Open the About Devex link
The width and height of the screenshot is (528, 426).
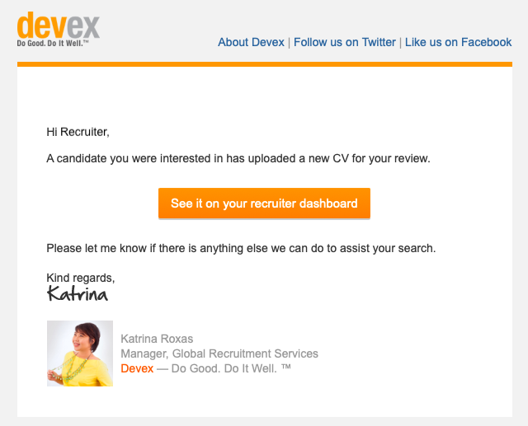coord(251,42)
